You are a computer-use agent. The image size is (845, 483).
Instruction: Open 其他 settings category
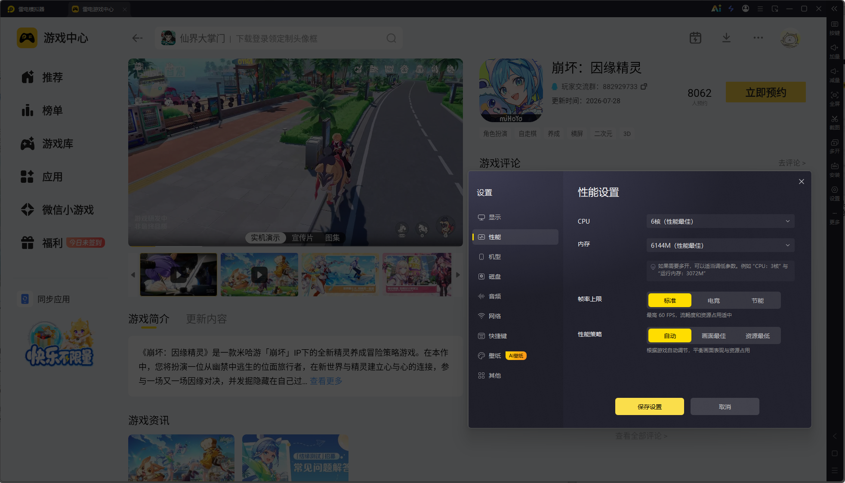click(x=515, y=375)
